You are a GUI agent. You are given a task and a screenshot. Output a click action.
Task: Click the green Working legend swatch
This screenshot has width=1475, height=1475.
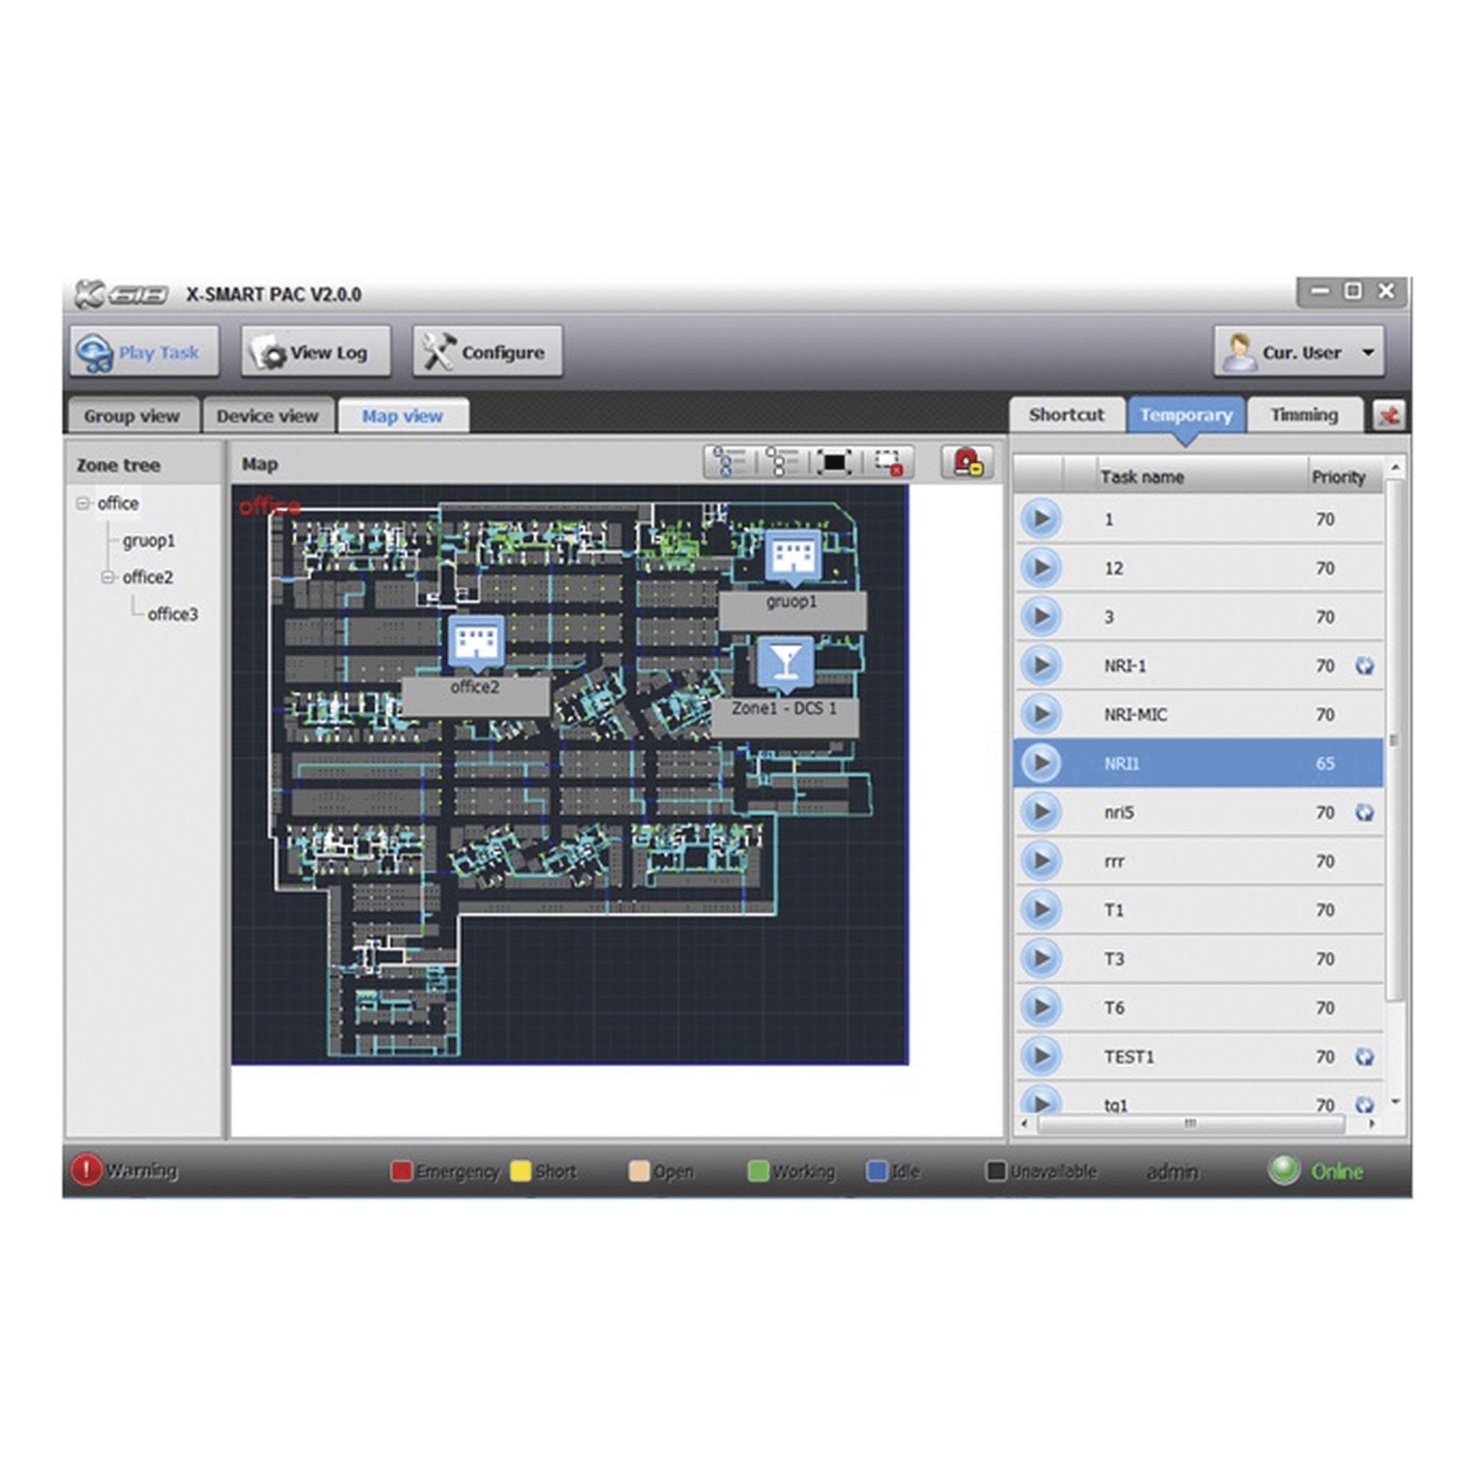coord(758,1171)
